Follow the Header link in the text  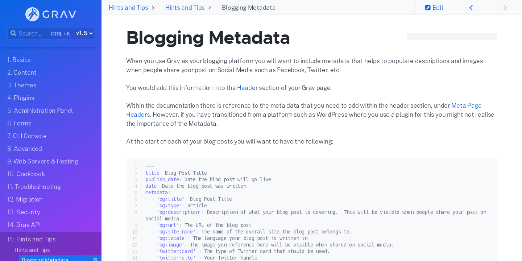(247, 88)
